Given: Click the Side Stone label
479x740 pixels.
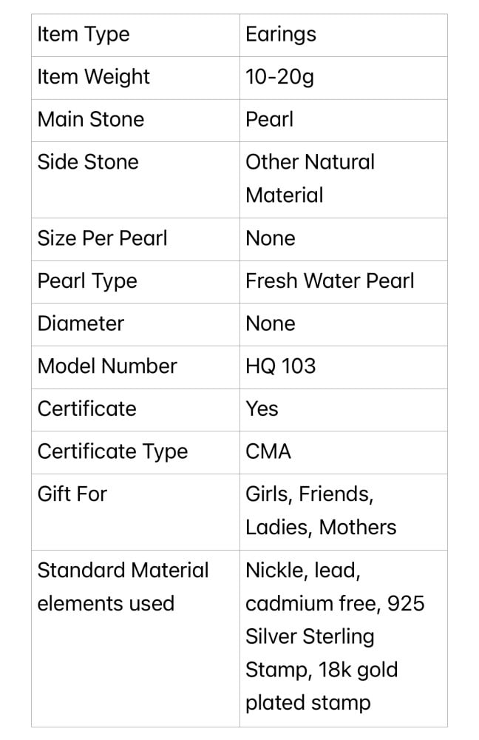Looking at the screenshot, I should click(88, 162).
